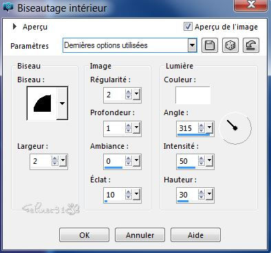This screenshot has width=271, height=253.
Task: Decrease the Largeur value with the down arrow
Action: (x=55, y=163)
